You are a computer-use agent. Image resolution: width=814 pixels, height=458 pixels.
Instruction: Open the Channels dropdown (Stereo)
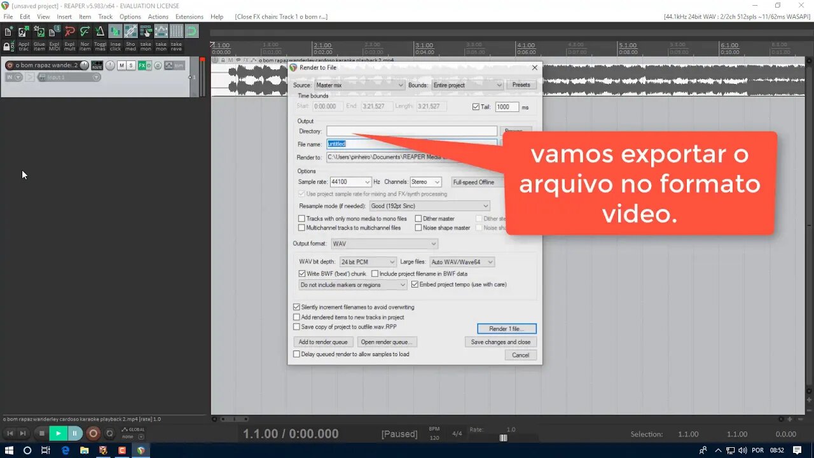(x=425, y=182)
